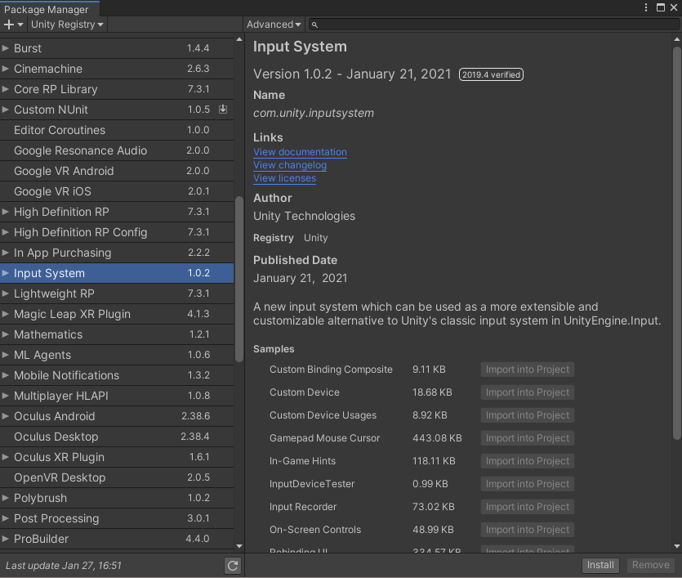Import the Custom Device sample
The width and height of the screenshot is (682, 578).
[527, 392]
